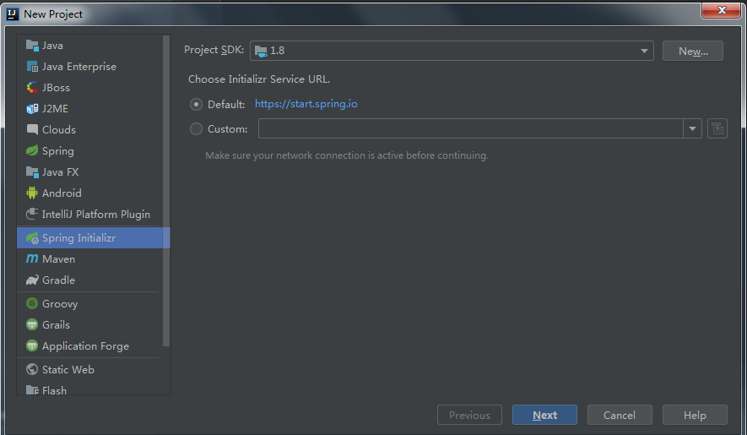Click the New... SDK button

point(693,51)
